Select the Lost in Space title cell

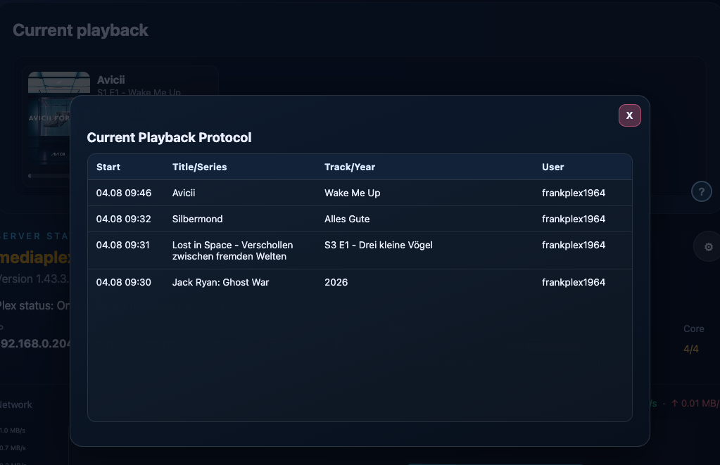click(x=232, y=250)
